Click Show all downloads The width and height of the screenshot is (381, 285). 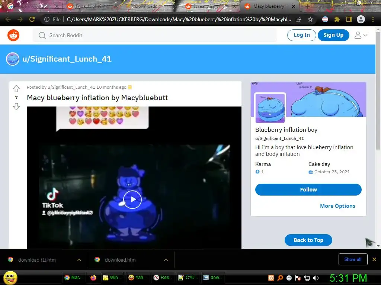pos(353,259)
